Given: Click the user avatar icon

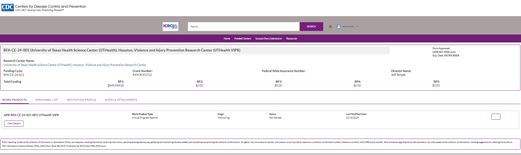Looking at the screenshot, I should [339, 27].
